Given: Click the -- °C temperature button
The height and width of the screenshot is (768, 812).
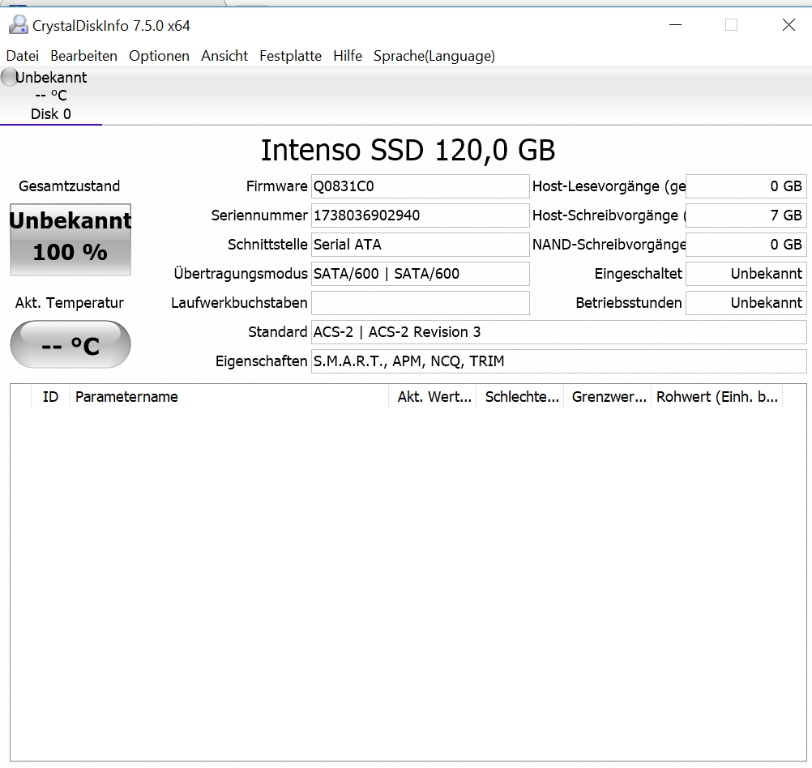Looking at the screenshot, I should point(71,344).
